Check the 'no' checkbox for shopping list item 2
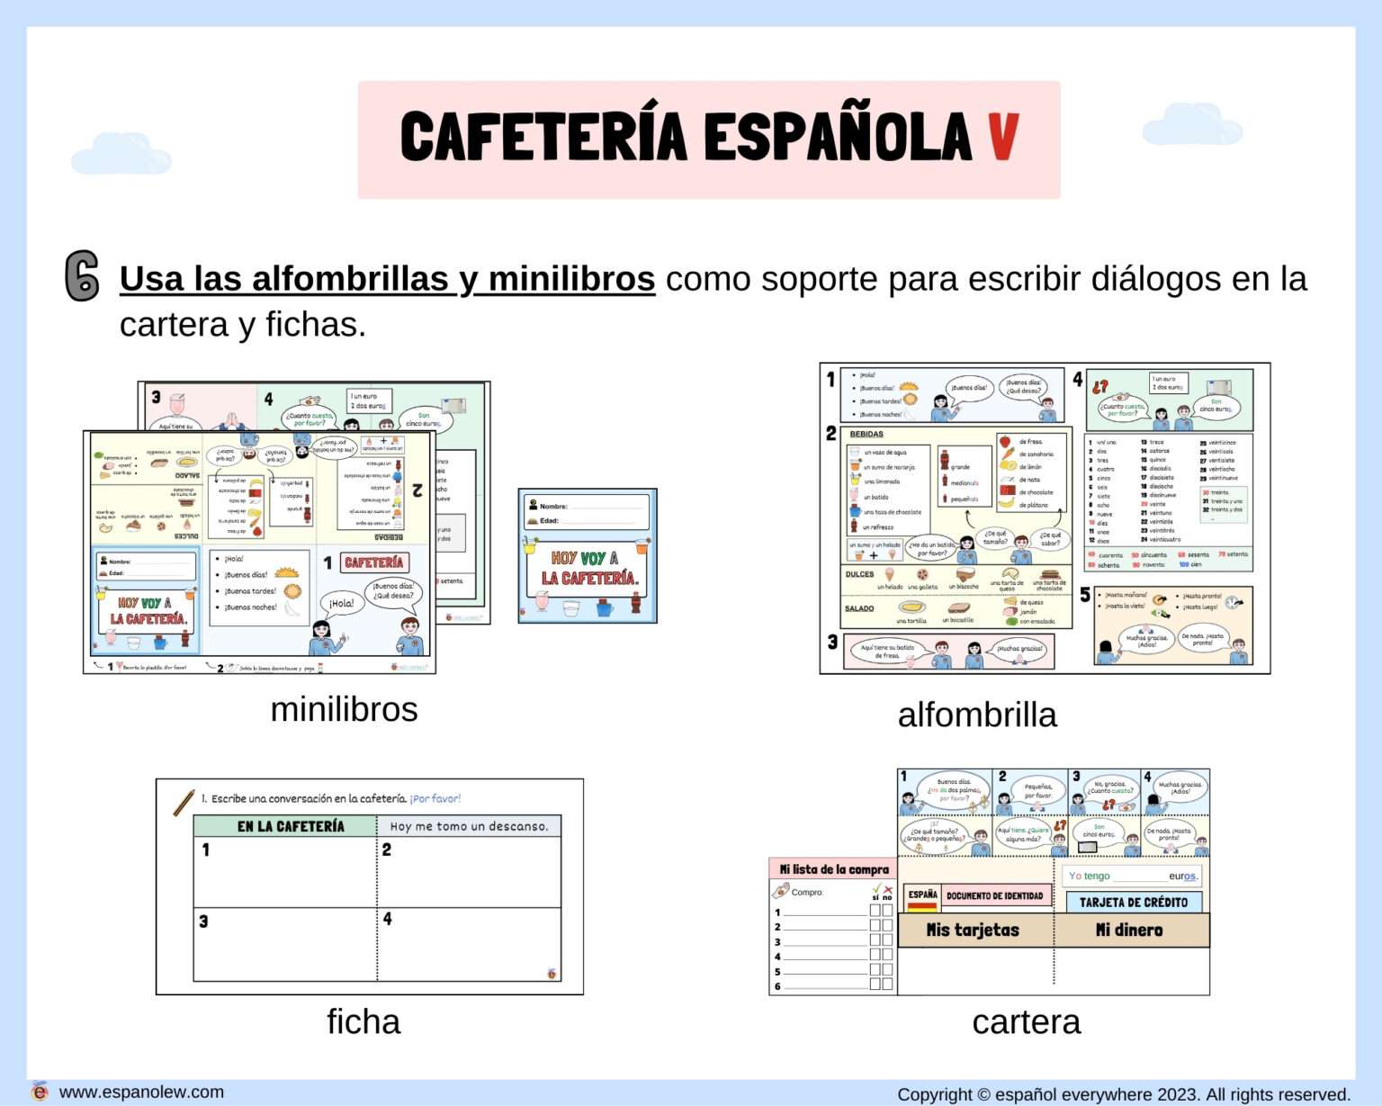Image resolution: width=1382 pixels, height=1106 pixels. (886, 926)
